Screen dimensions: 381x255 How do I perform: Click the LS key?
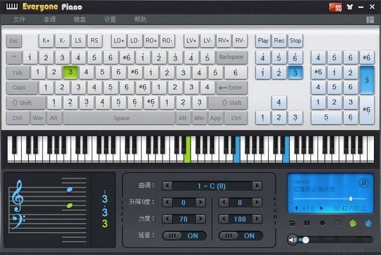pos(78,41)
